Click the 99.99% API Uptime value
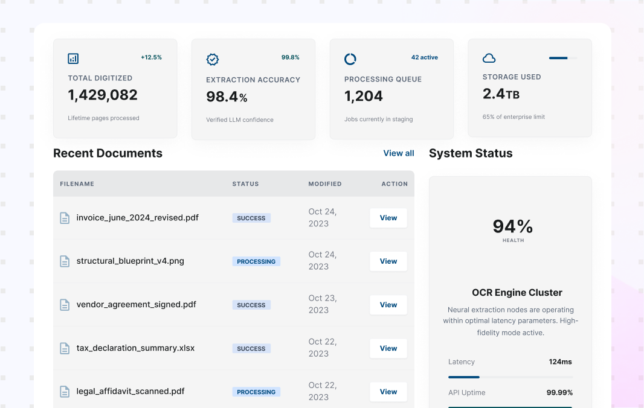The height and width of the screenshot is (408, 644). click(559, 392)
